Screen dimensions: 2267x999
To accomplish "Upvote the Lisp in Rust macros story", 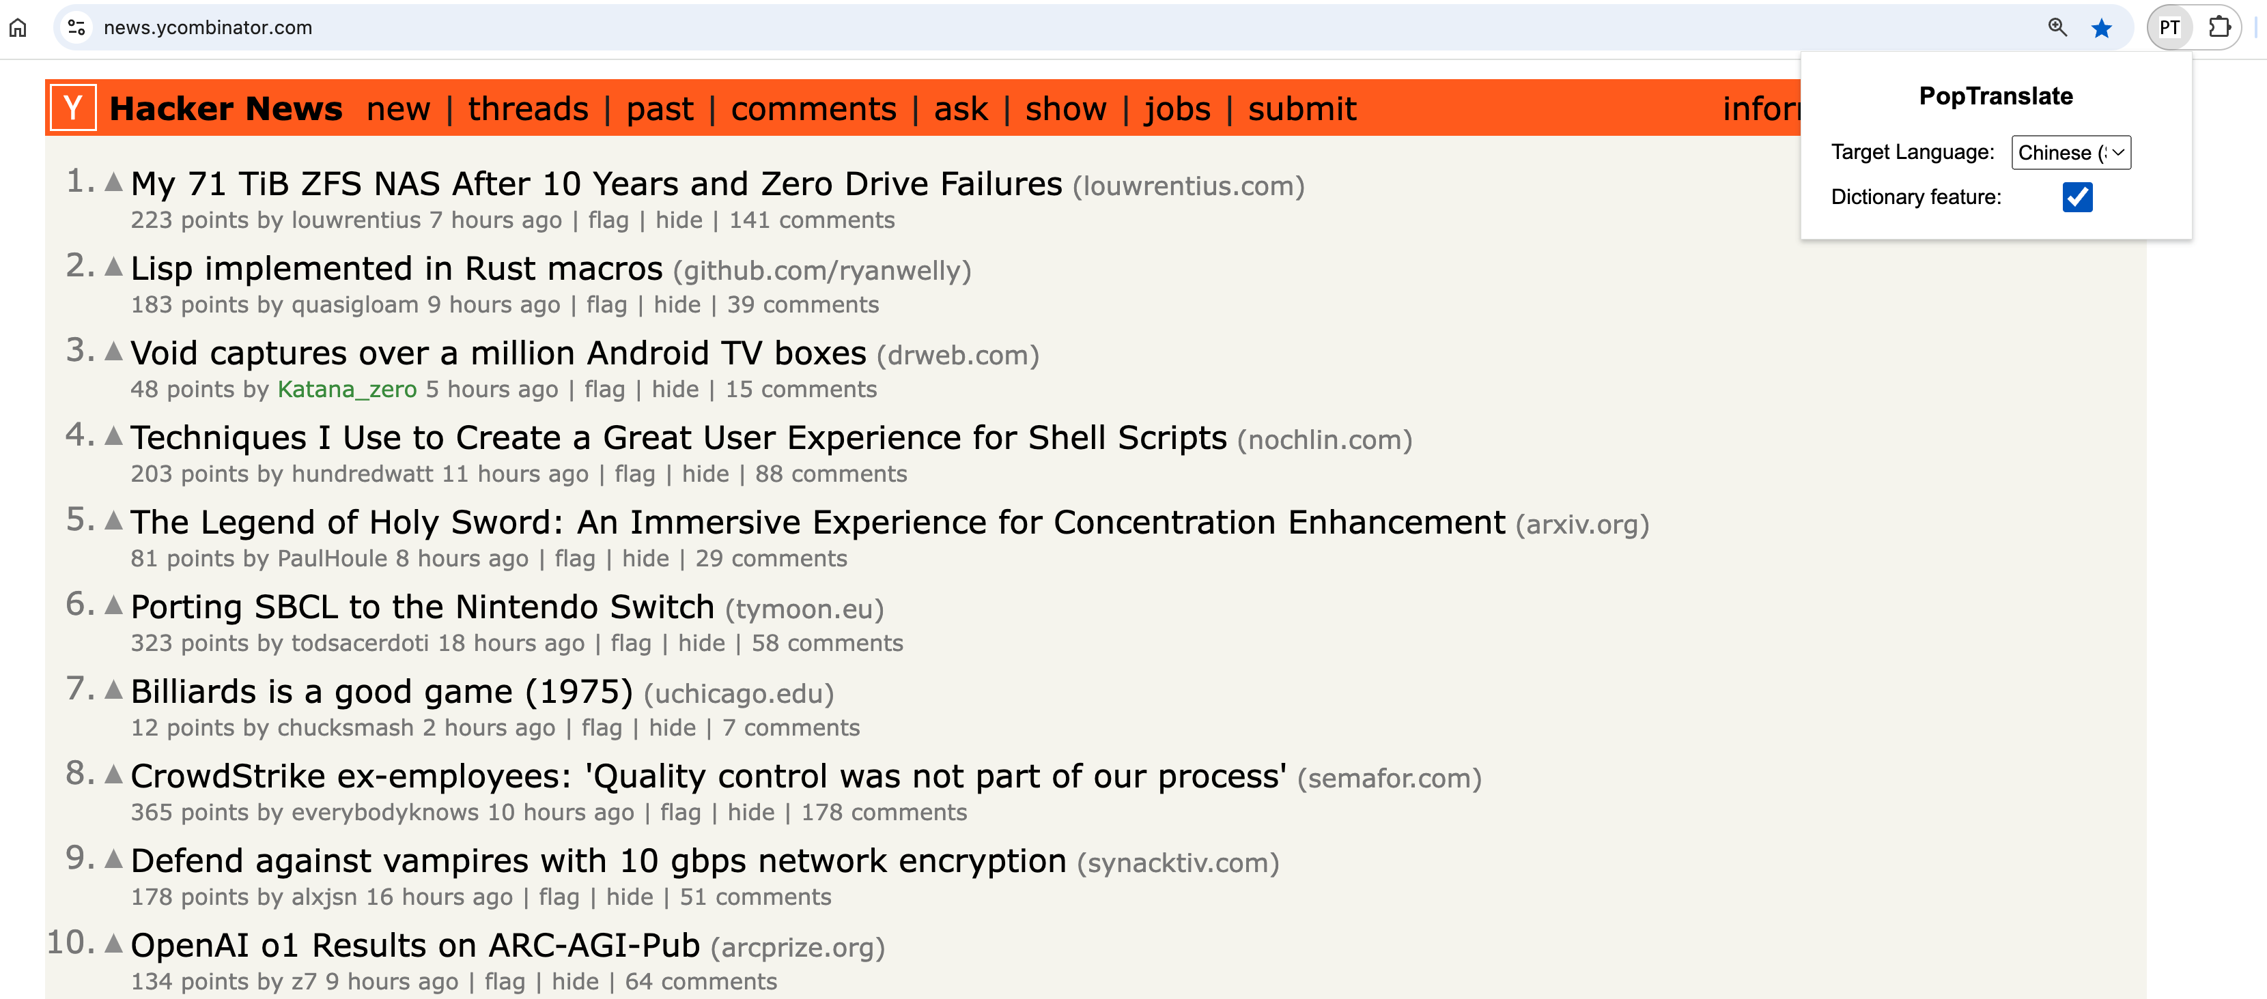I will click(113, 266).
